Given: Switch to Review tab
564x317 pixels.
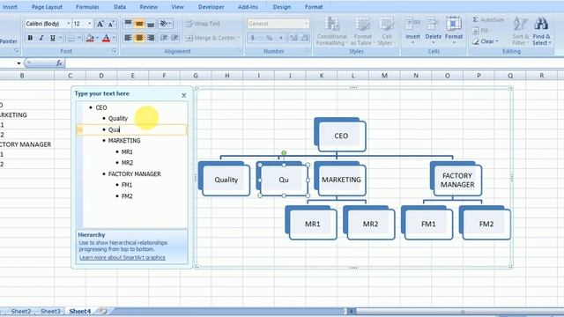Looking at the screenshot, I should coord(149,7).
